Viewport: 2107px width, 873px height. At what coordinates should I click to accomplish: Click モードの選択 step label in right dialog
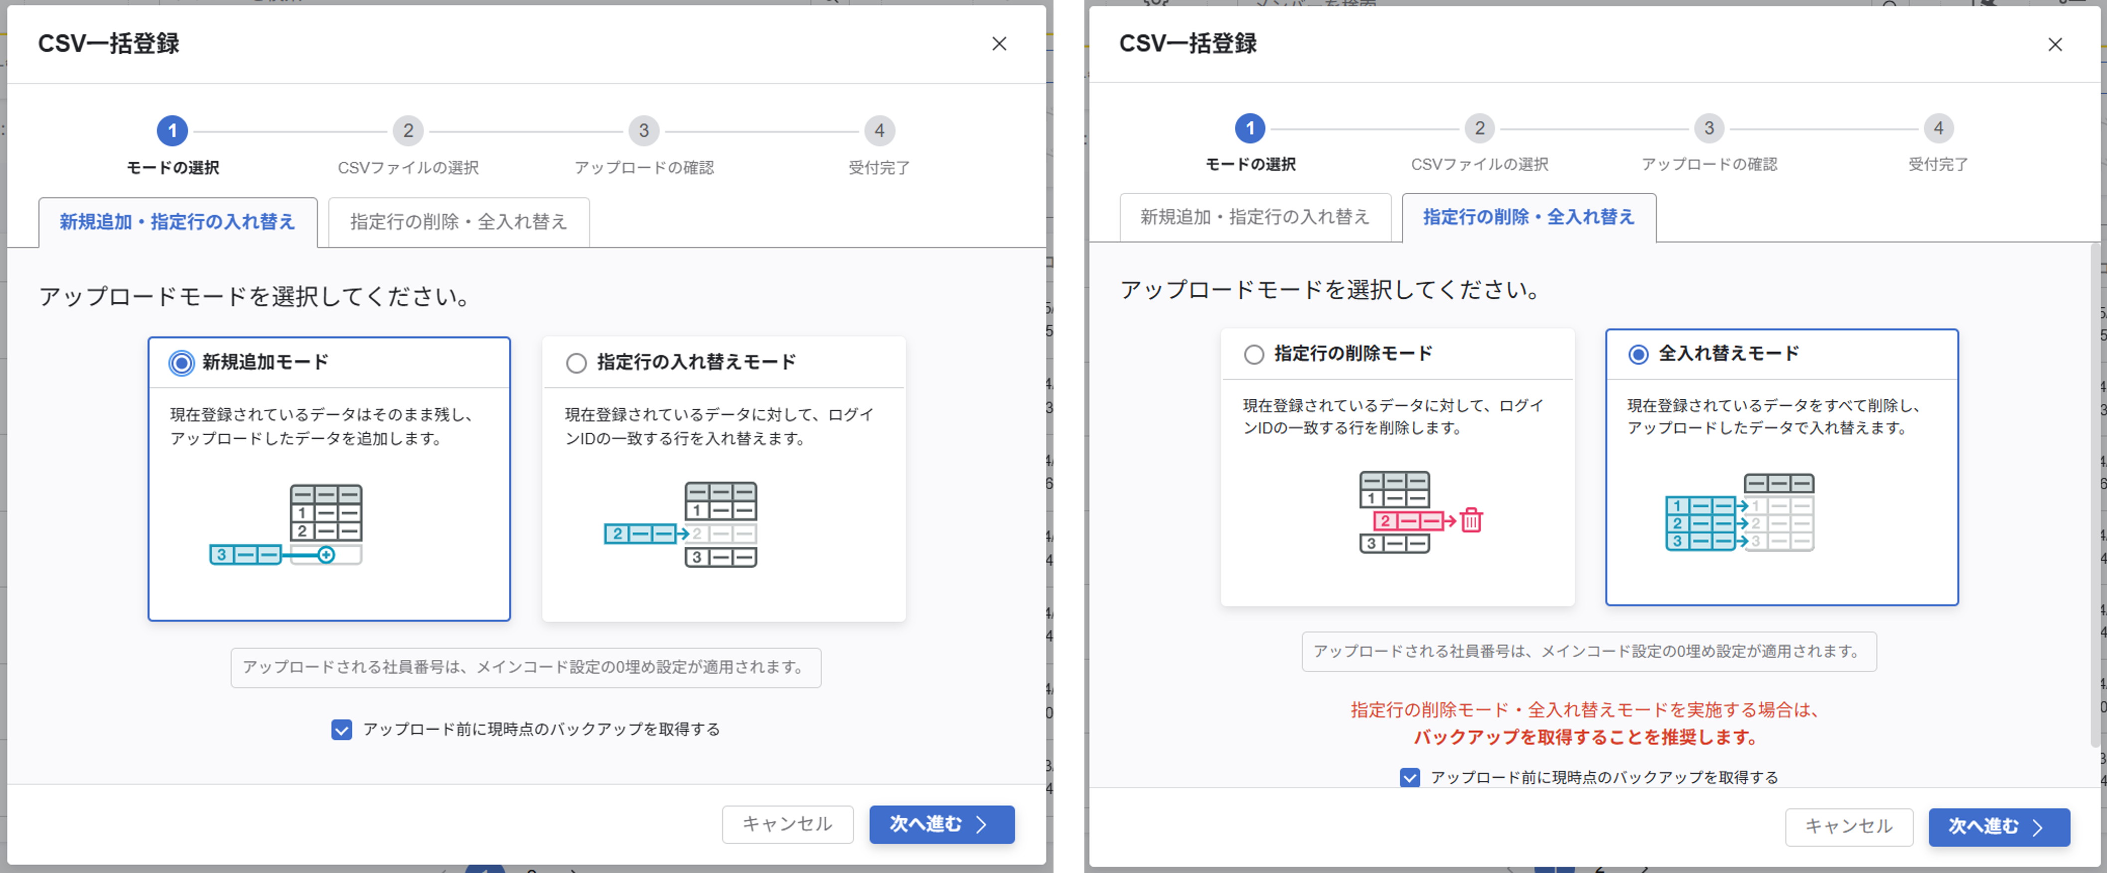click(1251, 165)
